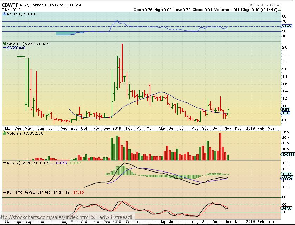Click the green 0.017 histogram value in the MACD legend
Viewport: 295px width, 225px height.
(75, 163)
